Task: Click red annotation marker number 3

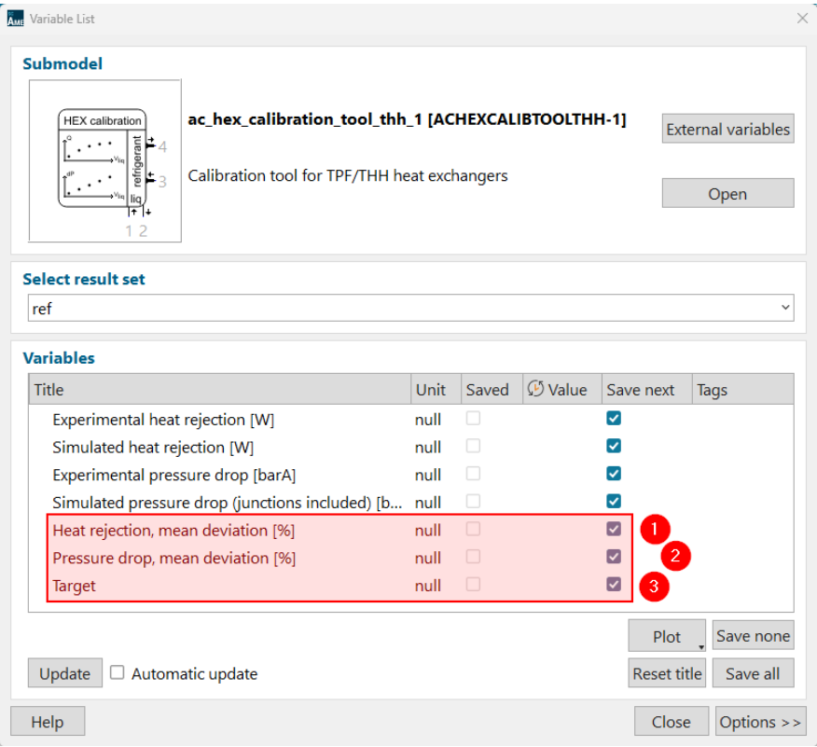Action: click(x=655, y=586)
